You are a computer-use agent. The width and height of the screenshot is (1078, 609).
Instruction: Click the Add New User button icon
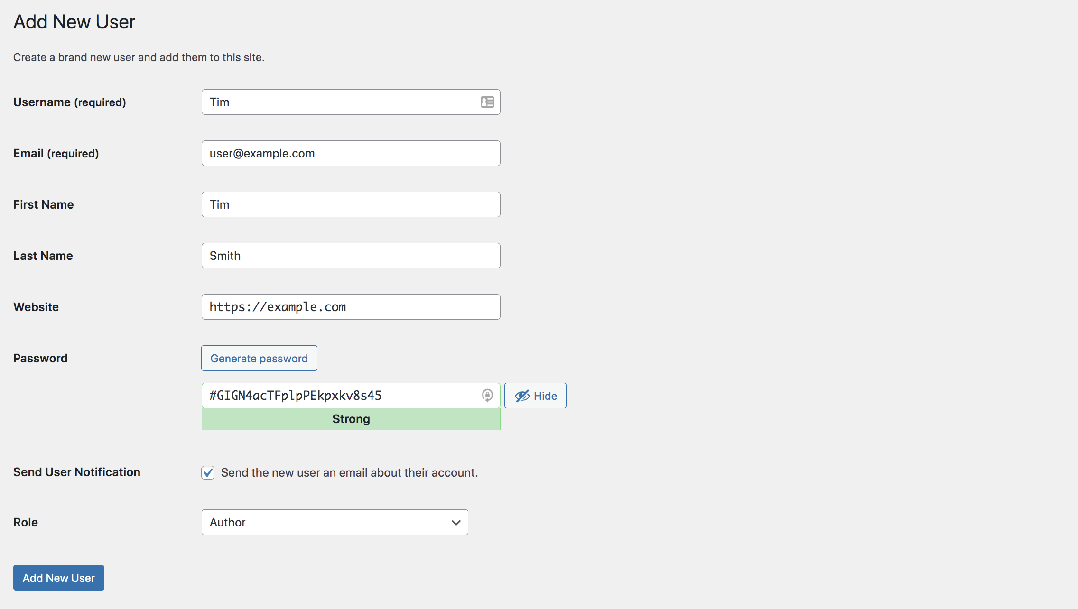coord(58,578)
